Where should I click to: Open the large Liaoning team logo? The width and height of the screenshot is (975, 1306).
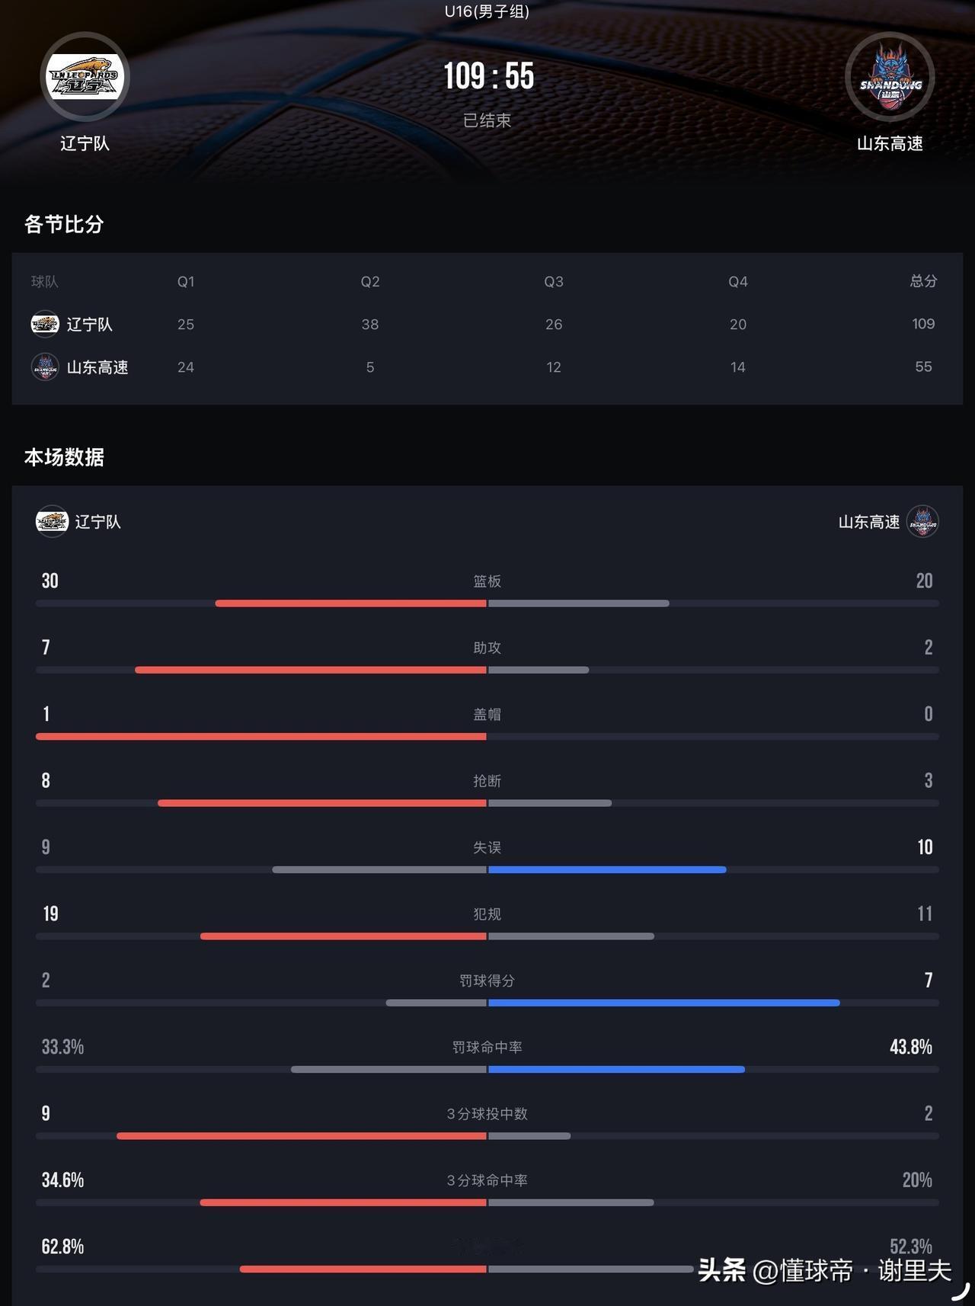[85, 76]
